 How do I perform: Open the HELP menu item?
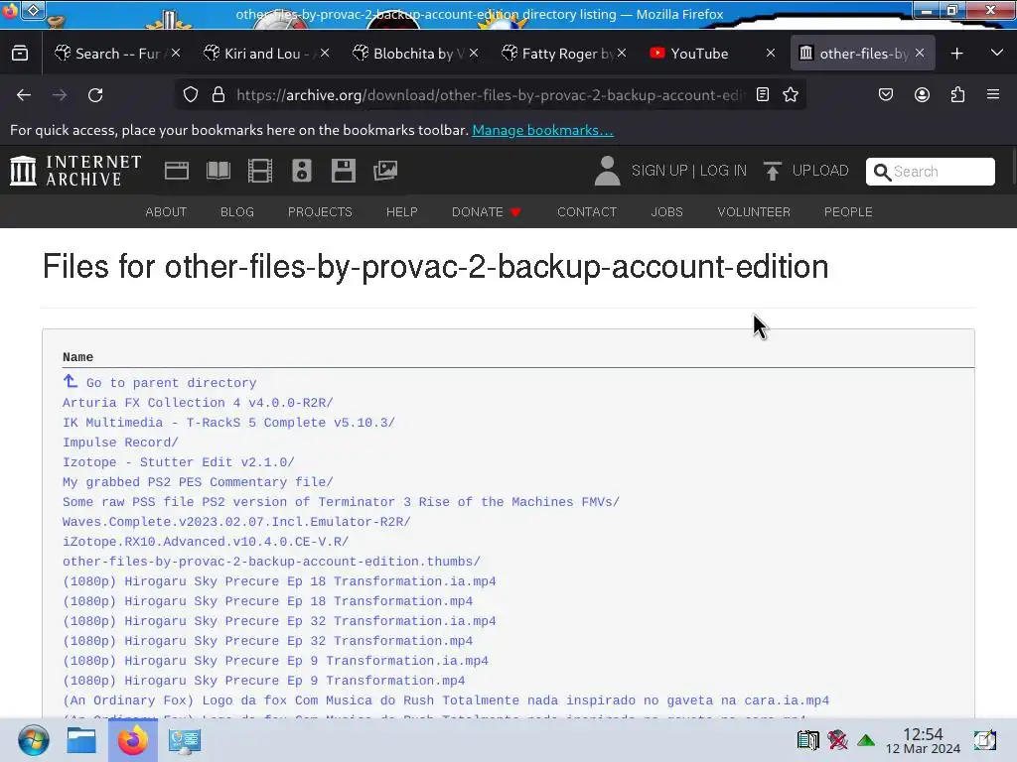pyautogui.click(x=401, y=212)
